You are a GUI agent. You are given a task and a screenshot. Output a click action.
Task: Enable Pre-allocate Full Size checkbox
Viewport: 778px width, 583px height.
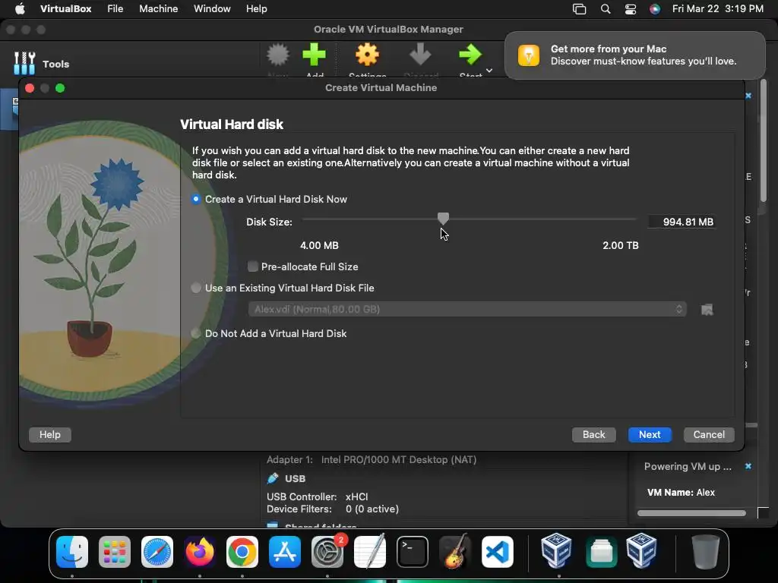[253, 266]
